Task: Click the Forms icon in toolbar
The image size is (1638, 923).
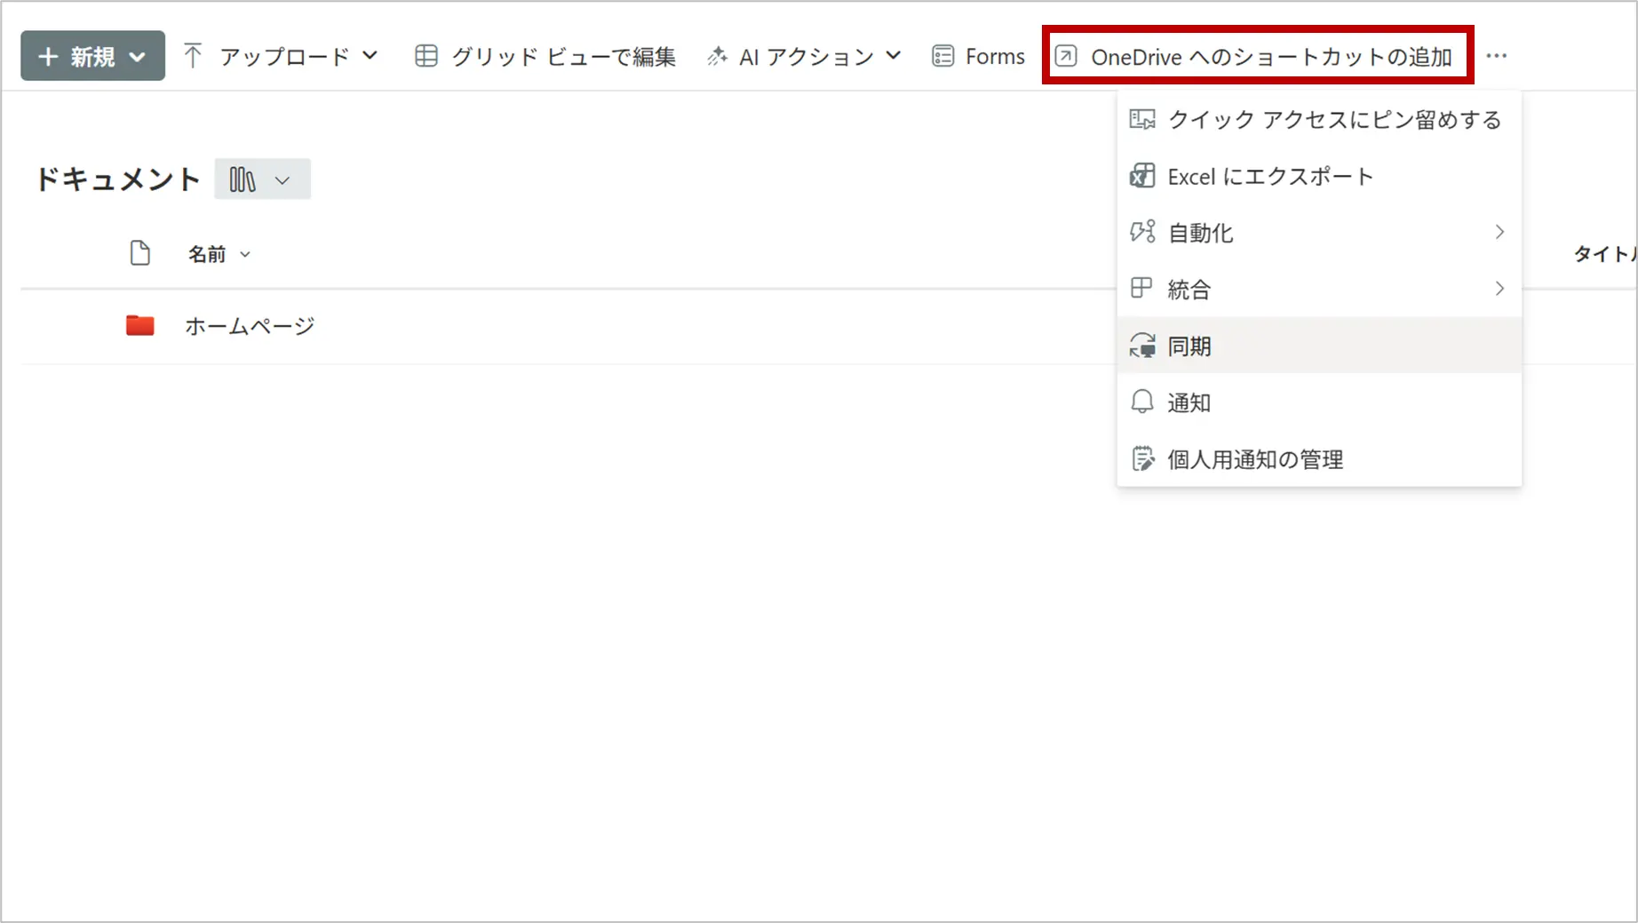Action: (x=942, y=57)
